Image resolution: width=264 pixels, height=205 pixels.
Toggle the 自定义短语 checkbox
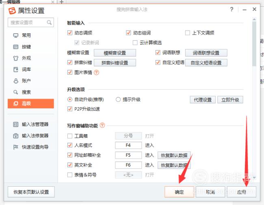[x=158, y=63]
